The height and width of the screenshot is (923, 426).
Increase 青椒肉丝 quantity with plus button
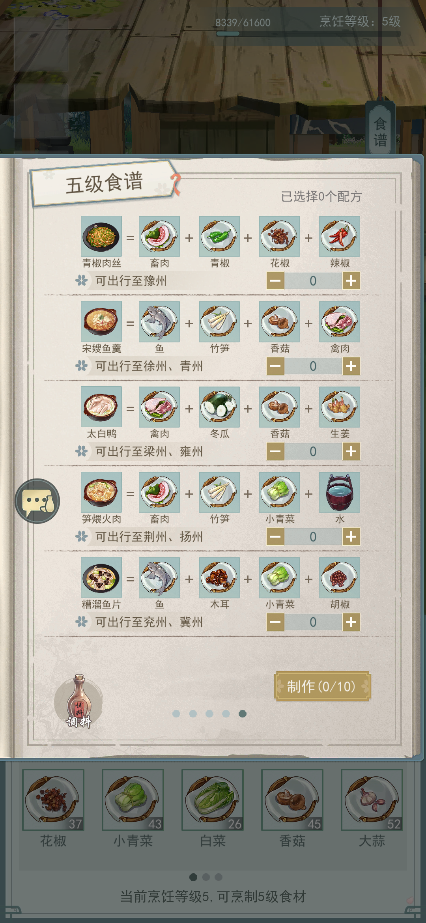[351, 281]
